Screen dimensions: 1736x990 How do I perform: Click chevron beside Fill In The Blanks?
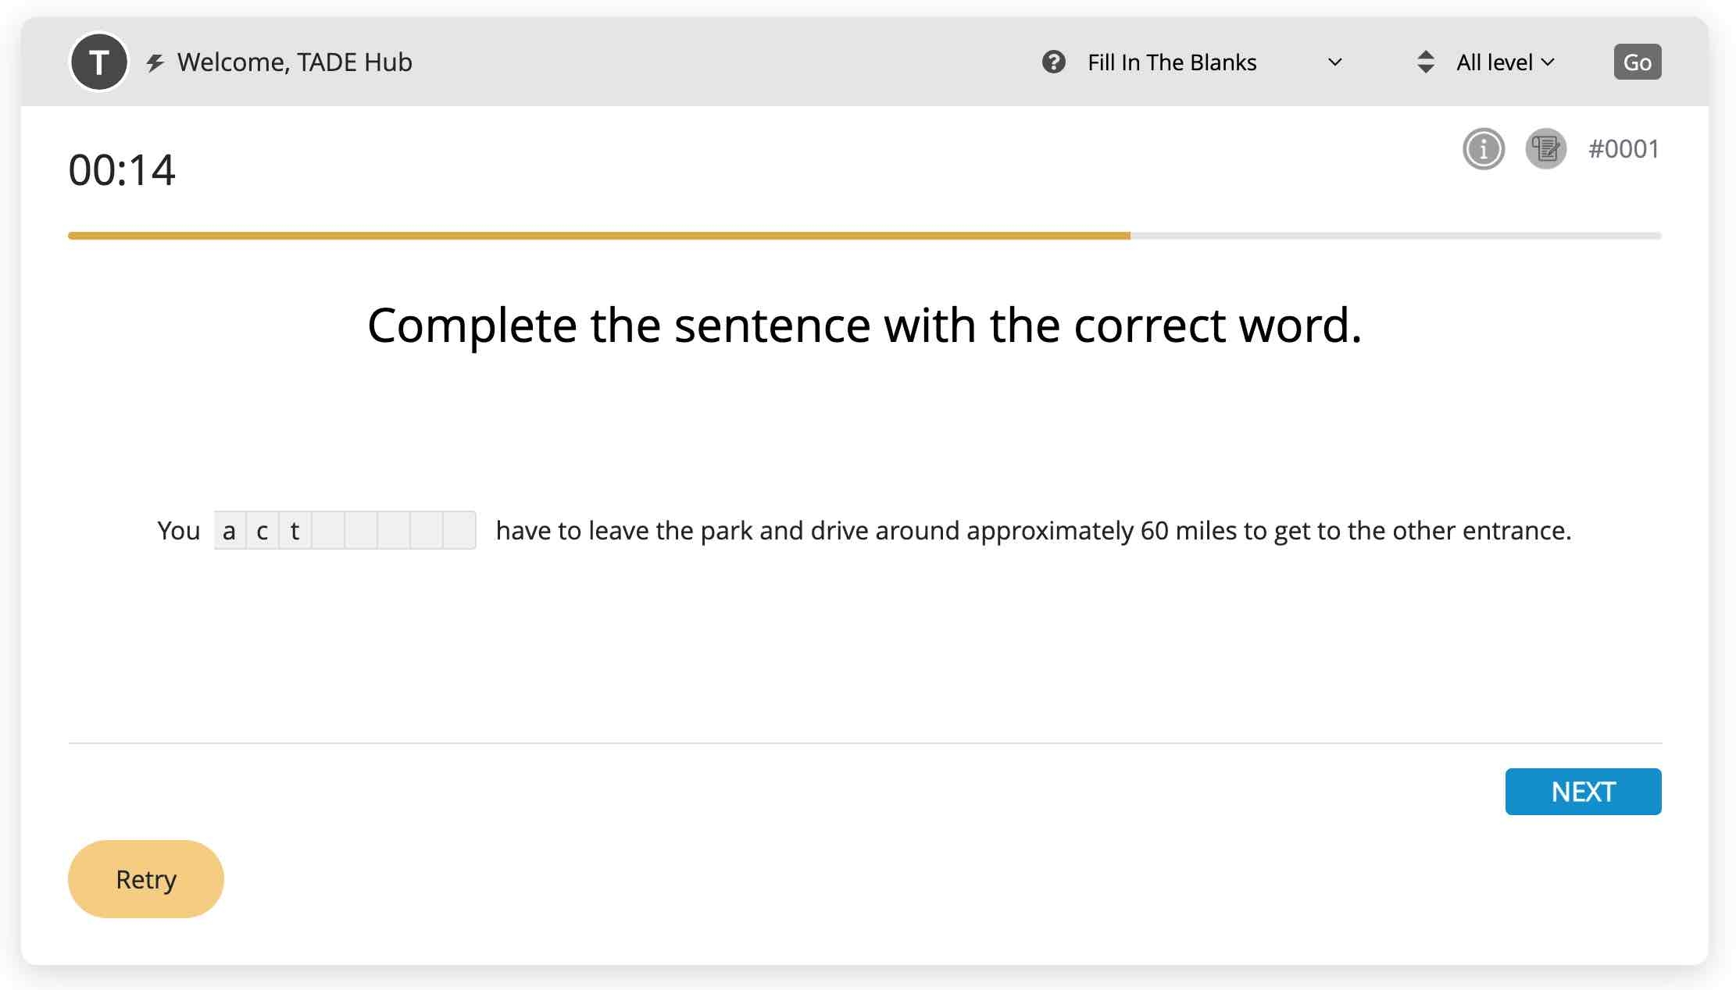(x=1335, y=62)
